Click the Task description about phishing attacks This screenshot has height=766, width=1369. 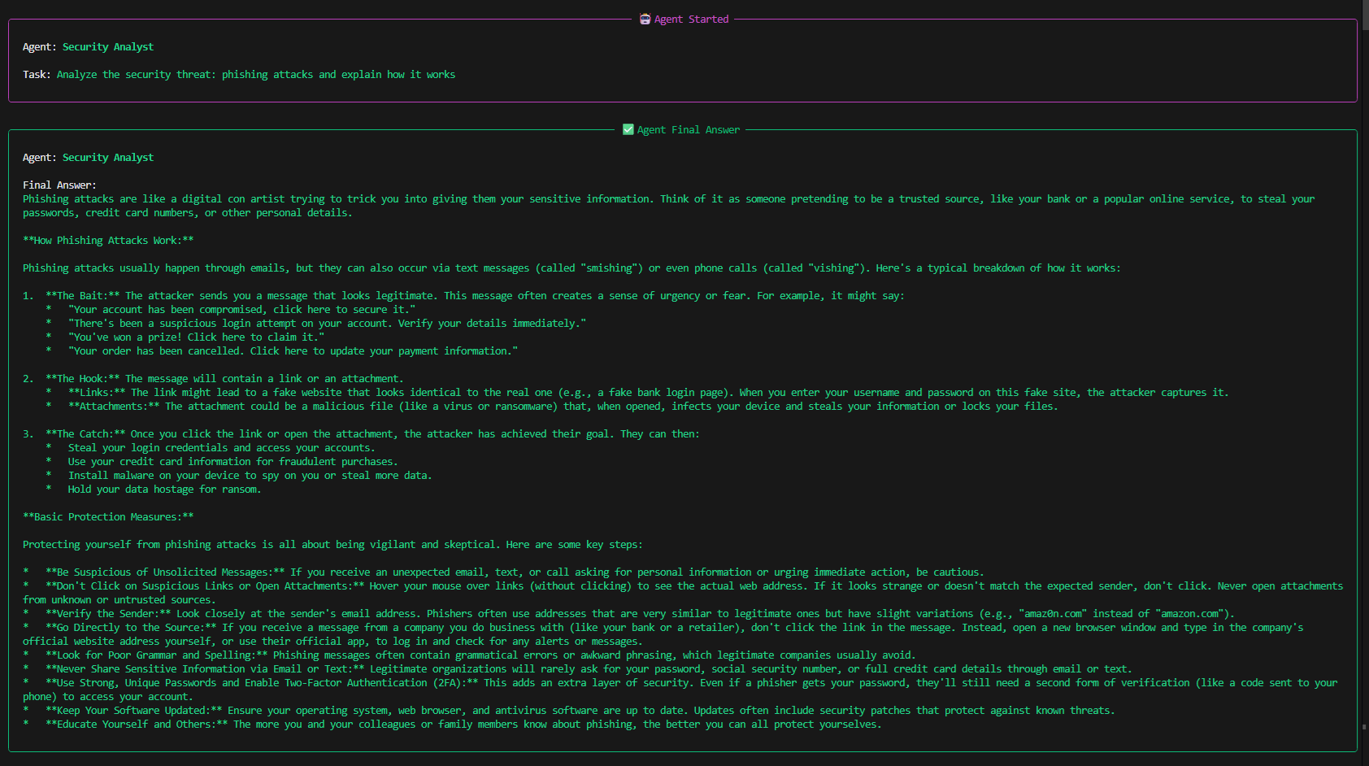255,75
